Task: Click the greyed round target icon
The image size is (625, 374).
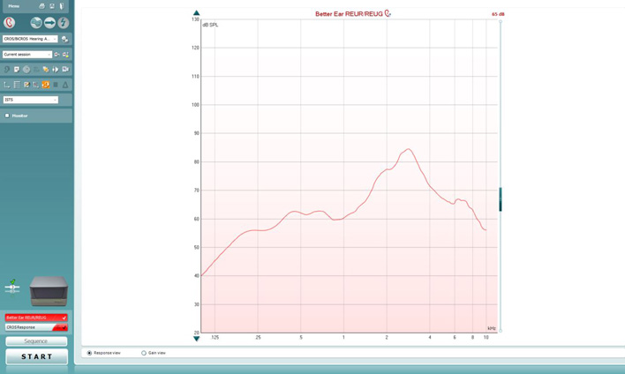Action: point(26,70)
